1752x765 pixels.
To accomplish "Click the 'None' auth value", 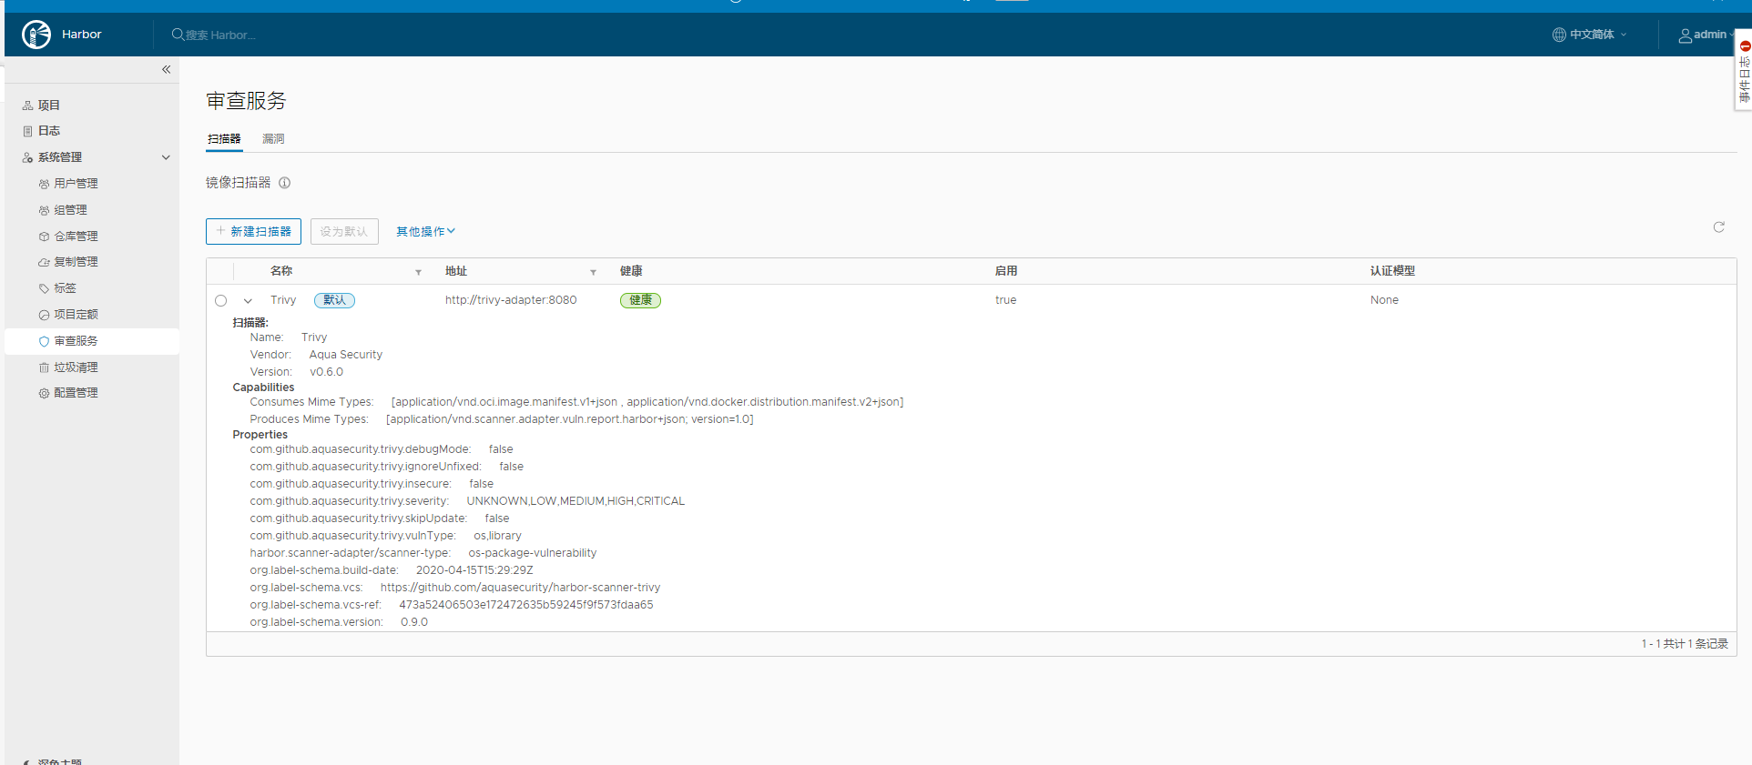I will [x=1384, y=300].
